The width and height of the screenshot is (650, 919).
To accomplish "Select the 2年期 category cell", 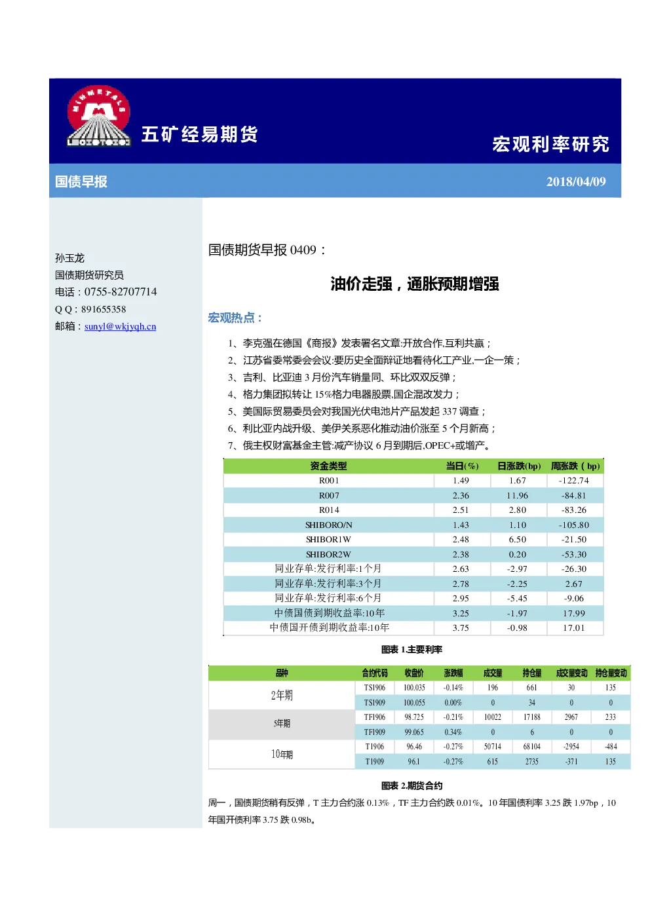I will pyautogui.click(x=282, y=695).
